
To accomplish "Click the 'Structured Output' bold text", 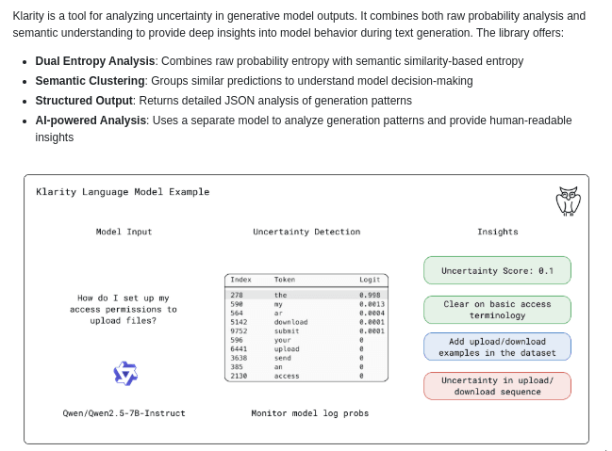I will point(84,101).
